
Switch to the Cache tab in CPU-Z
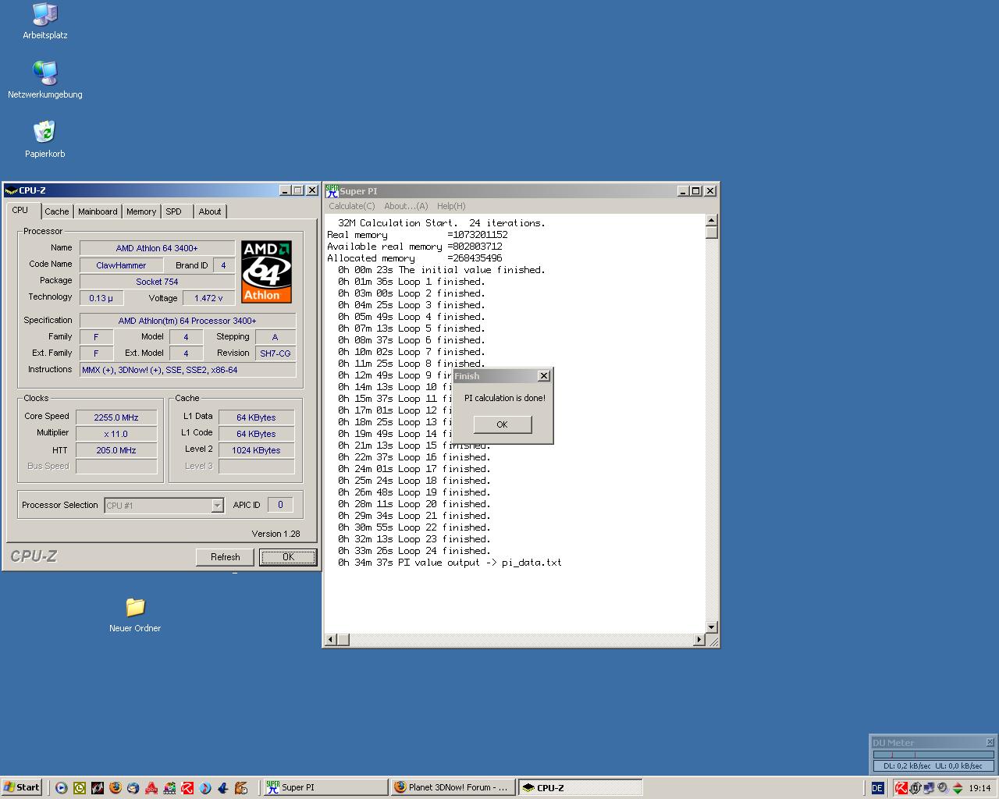[x=56, y=211]
